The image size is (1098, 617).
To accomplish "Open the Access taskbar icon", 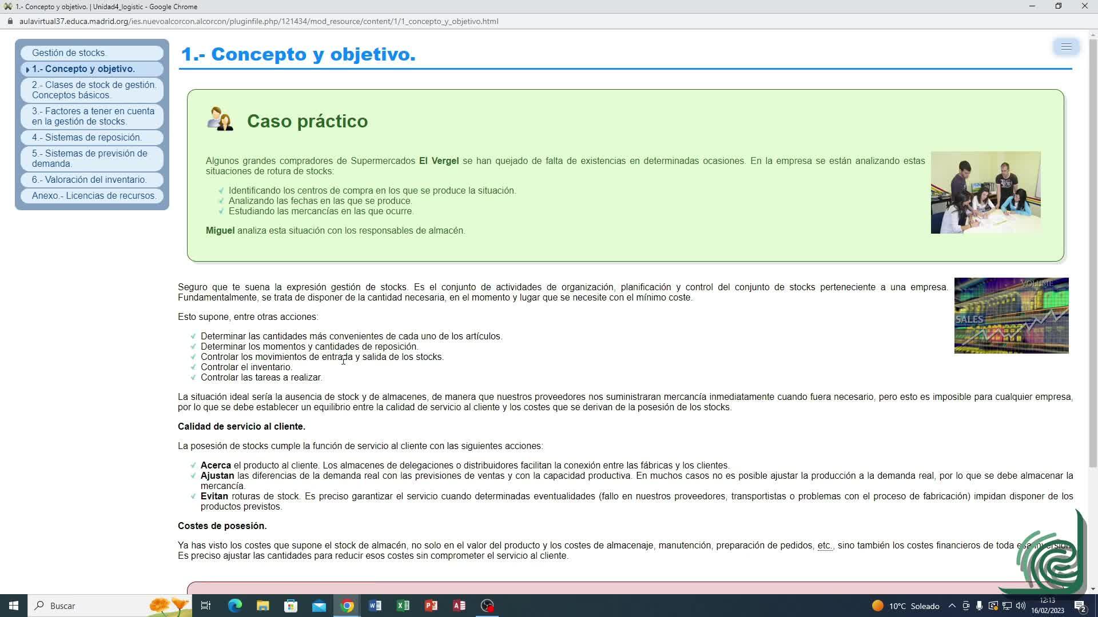I will pyautogui.click(x=459, y=606).
